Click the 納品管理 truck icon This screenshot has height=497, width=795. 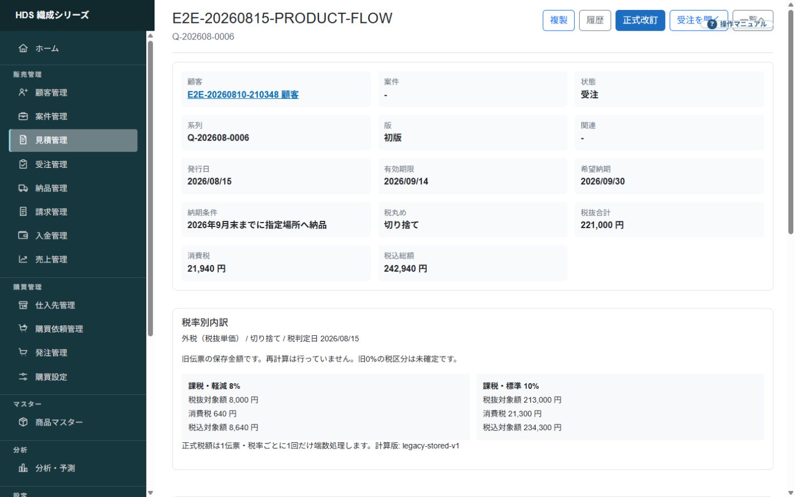pyautogui.click(x=23, y=189)
